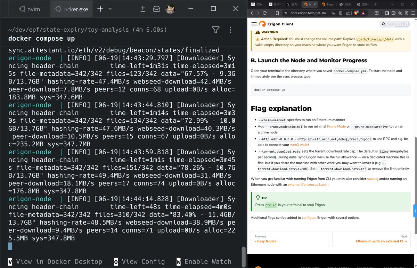Viewport: 417px width, 268px height.
Task: Switch to the FOMO browser tab
Action: (257, 5)
